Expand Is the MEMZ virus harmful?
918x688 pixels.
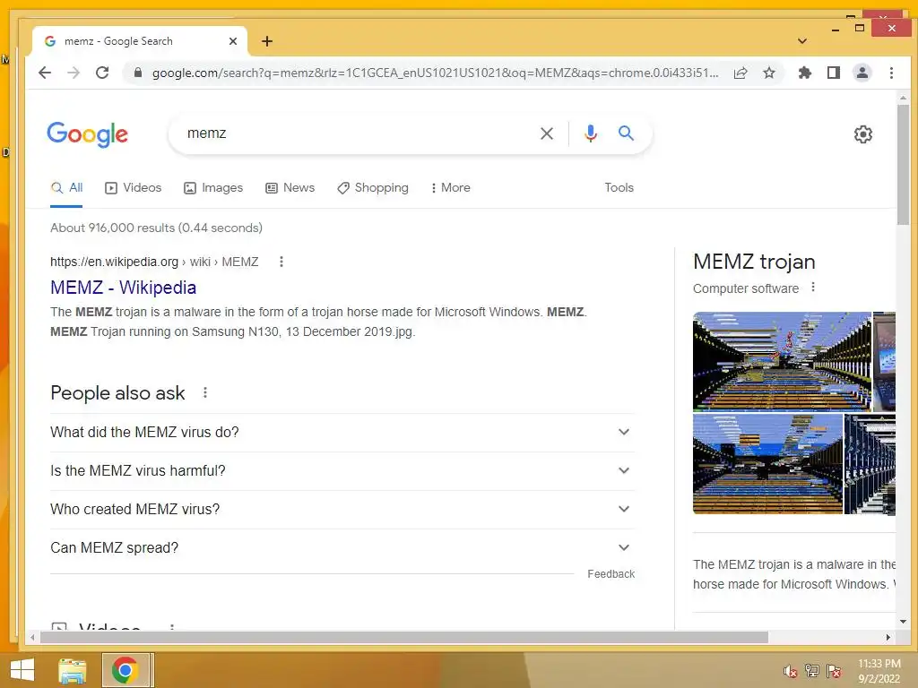tap(342, 471)
